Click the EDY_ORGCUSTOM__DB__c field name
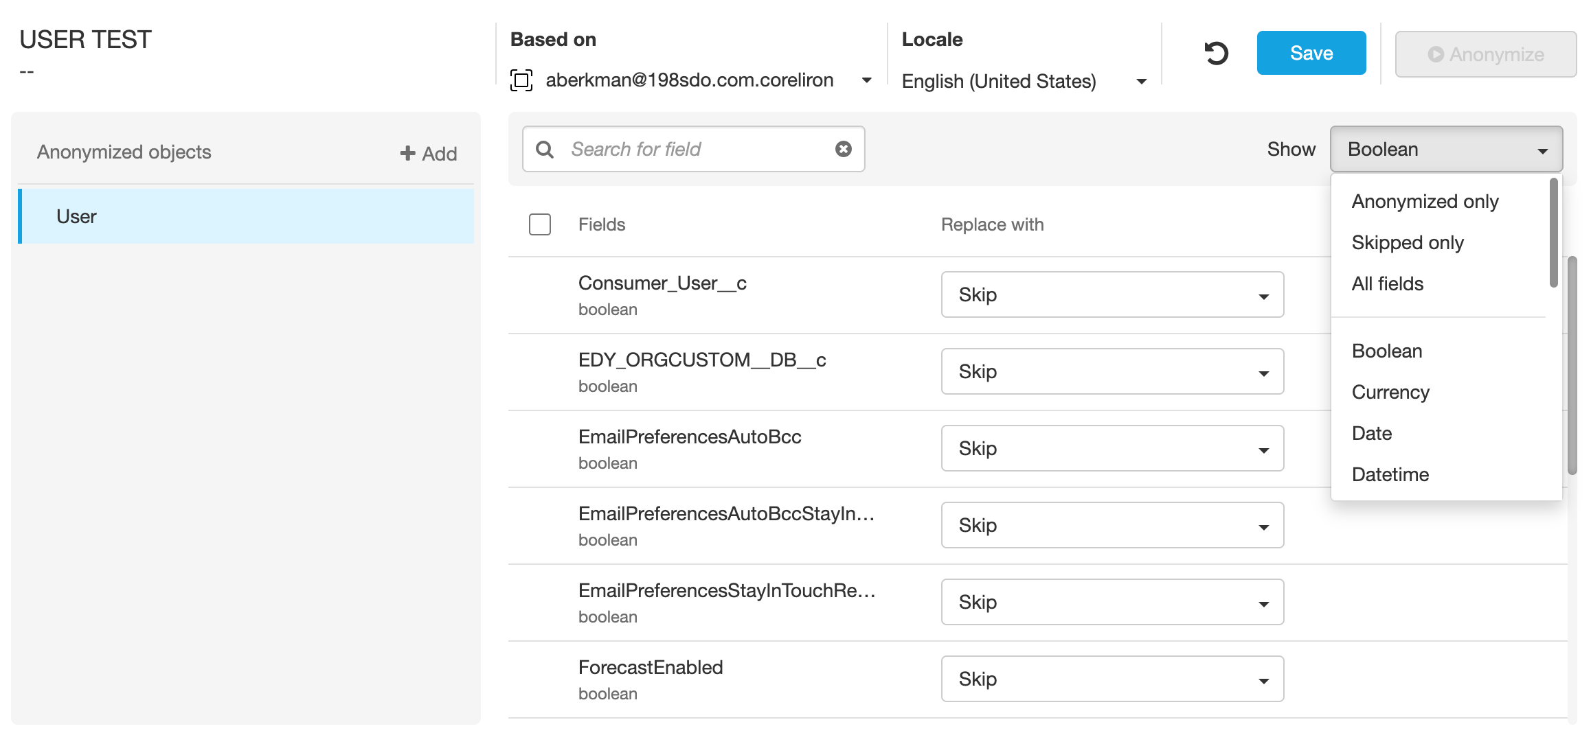The width and height of the screenshot is (1591, 733). [x=702, y=360]
